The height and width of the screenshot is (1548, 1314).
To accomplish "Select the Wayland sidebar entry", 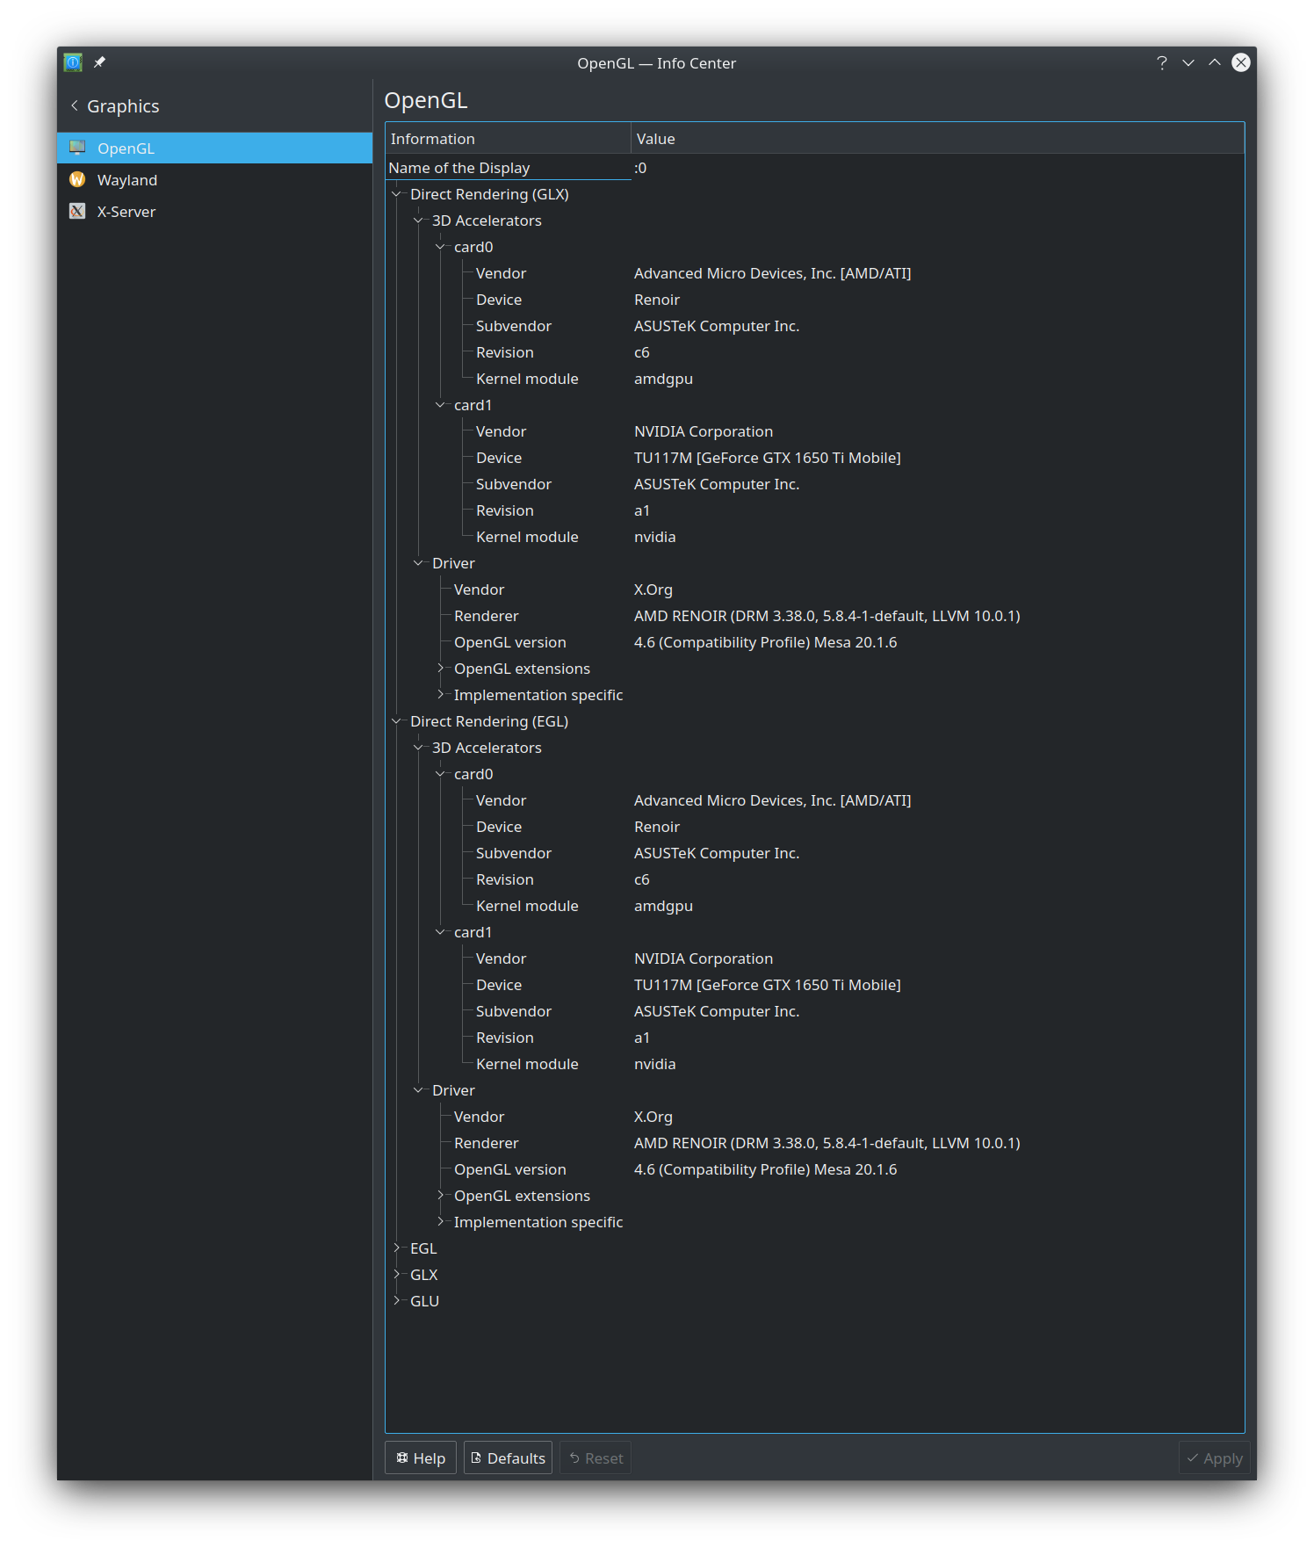I will click(215, 179).
